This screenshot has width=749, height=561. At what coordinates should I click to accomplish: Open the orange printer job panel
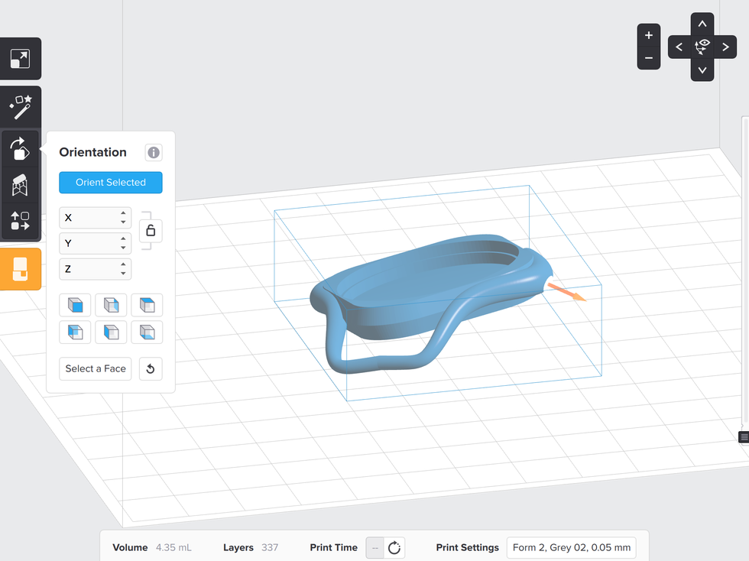21,269
